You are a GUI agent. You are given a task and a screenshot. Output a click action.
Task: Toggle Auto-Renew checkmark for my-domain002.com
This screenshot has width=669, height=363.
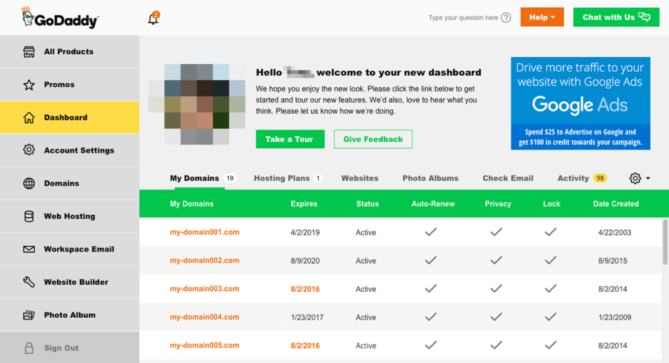pyautogui.click(x=431, y=260)
